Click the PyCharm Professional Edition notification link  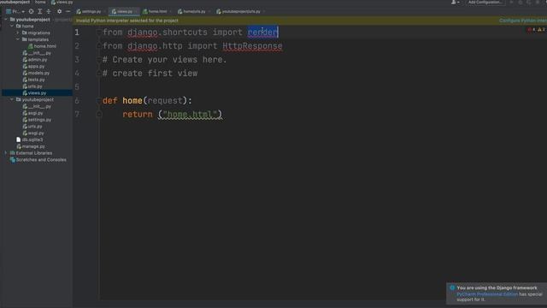point(487,294)
